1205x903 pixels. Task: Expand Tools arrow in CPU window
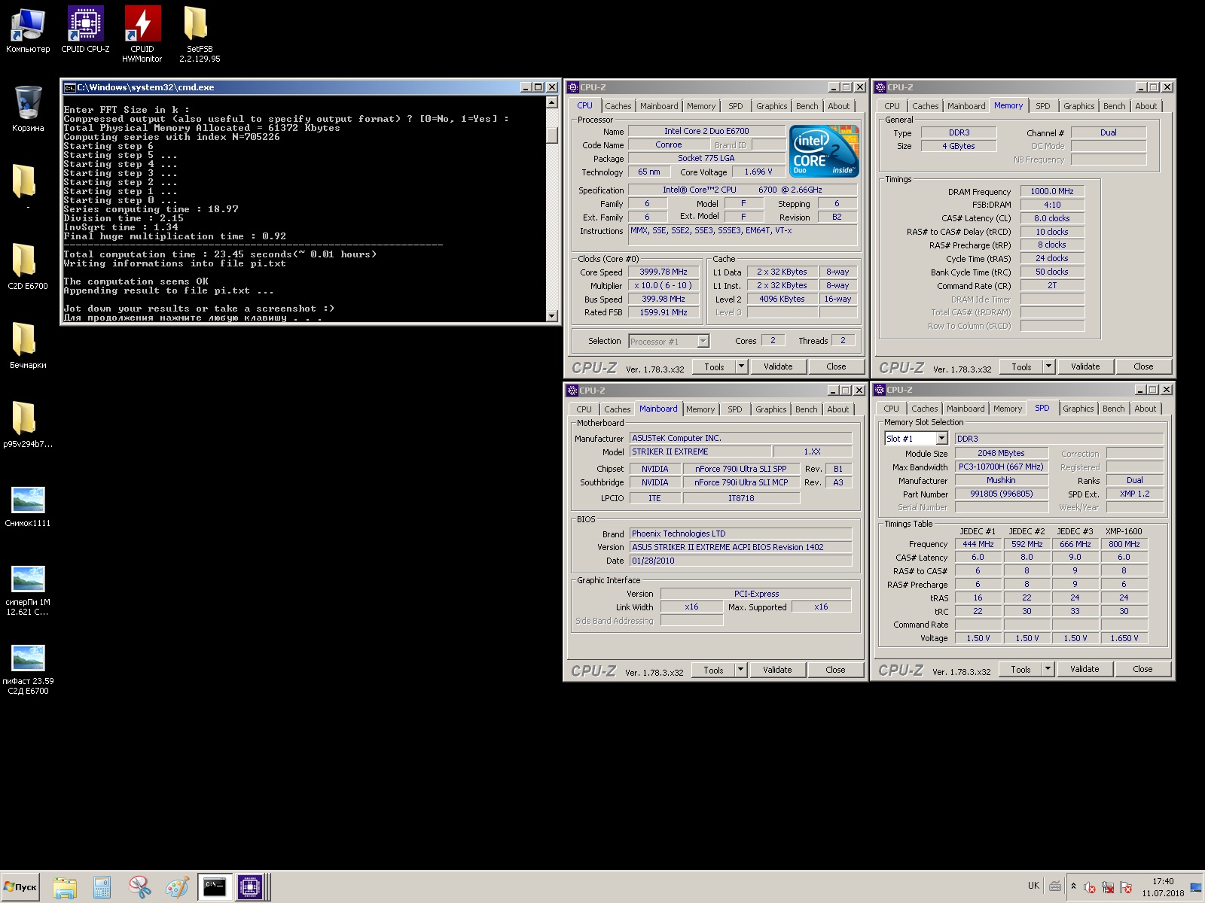[741, 366]
